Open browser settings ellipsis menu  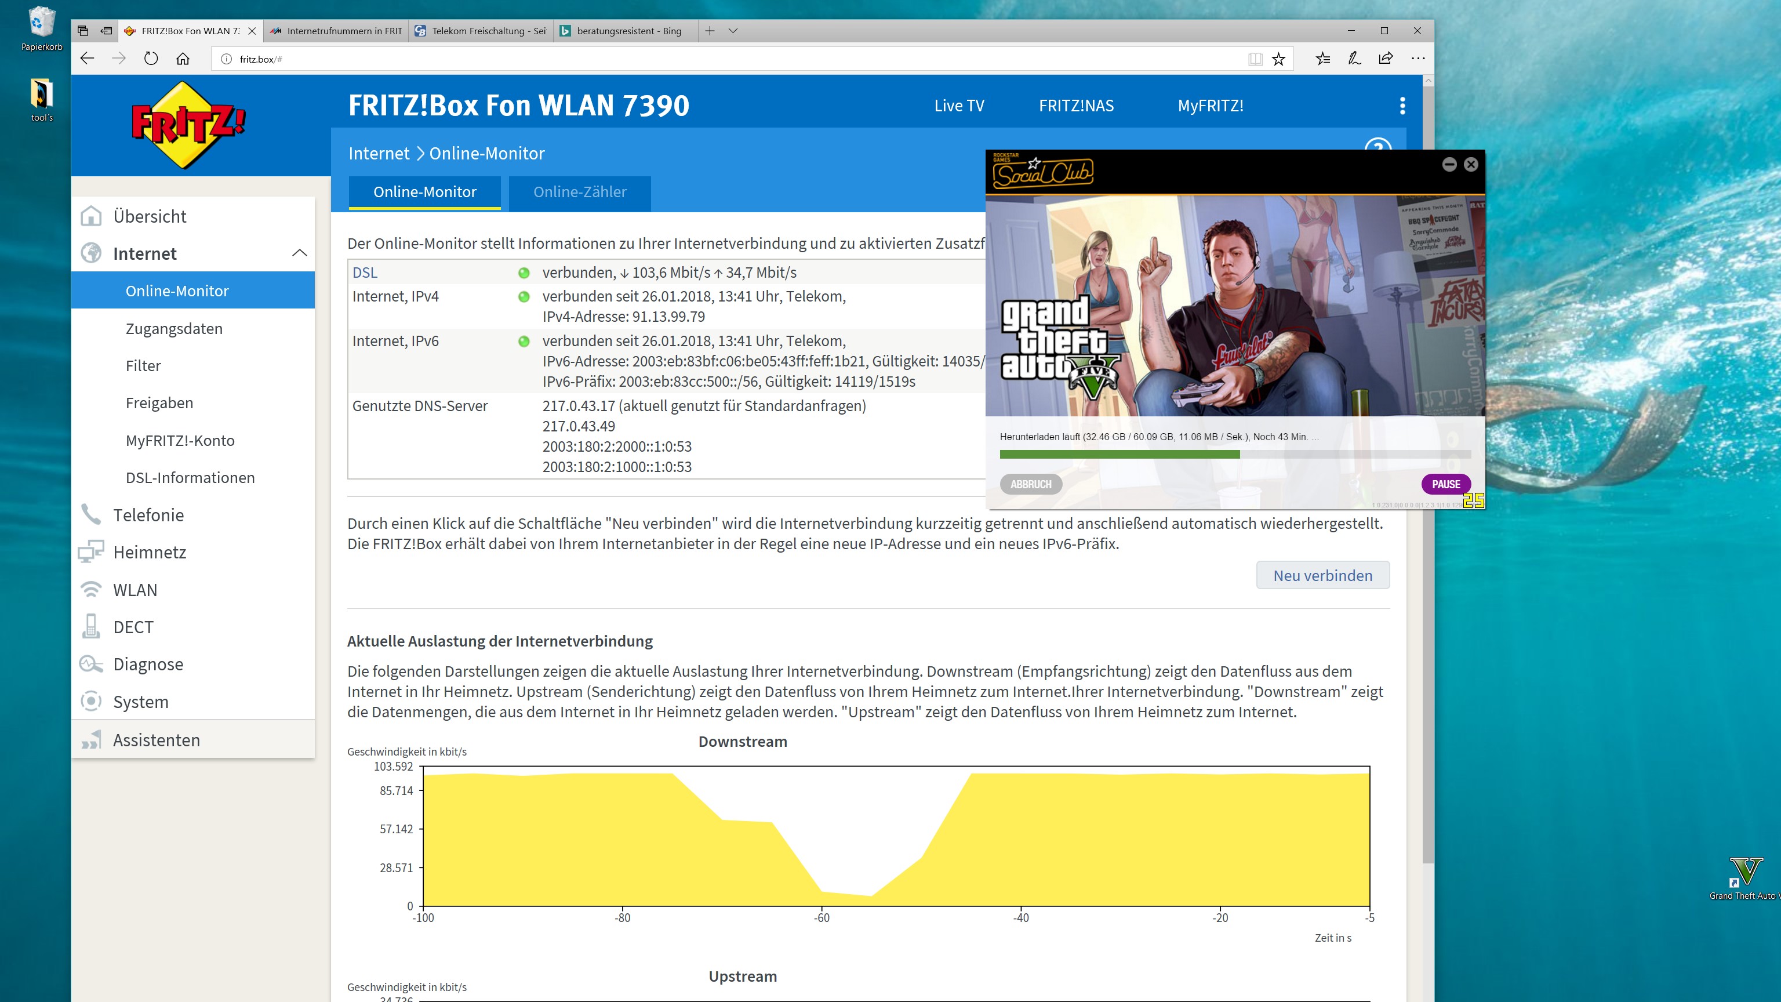coord(1417,59)
